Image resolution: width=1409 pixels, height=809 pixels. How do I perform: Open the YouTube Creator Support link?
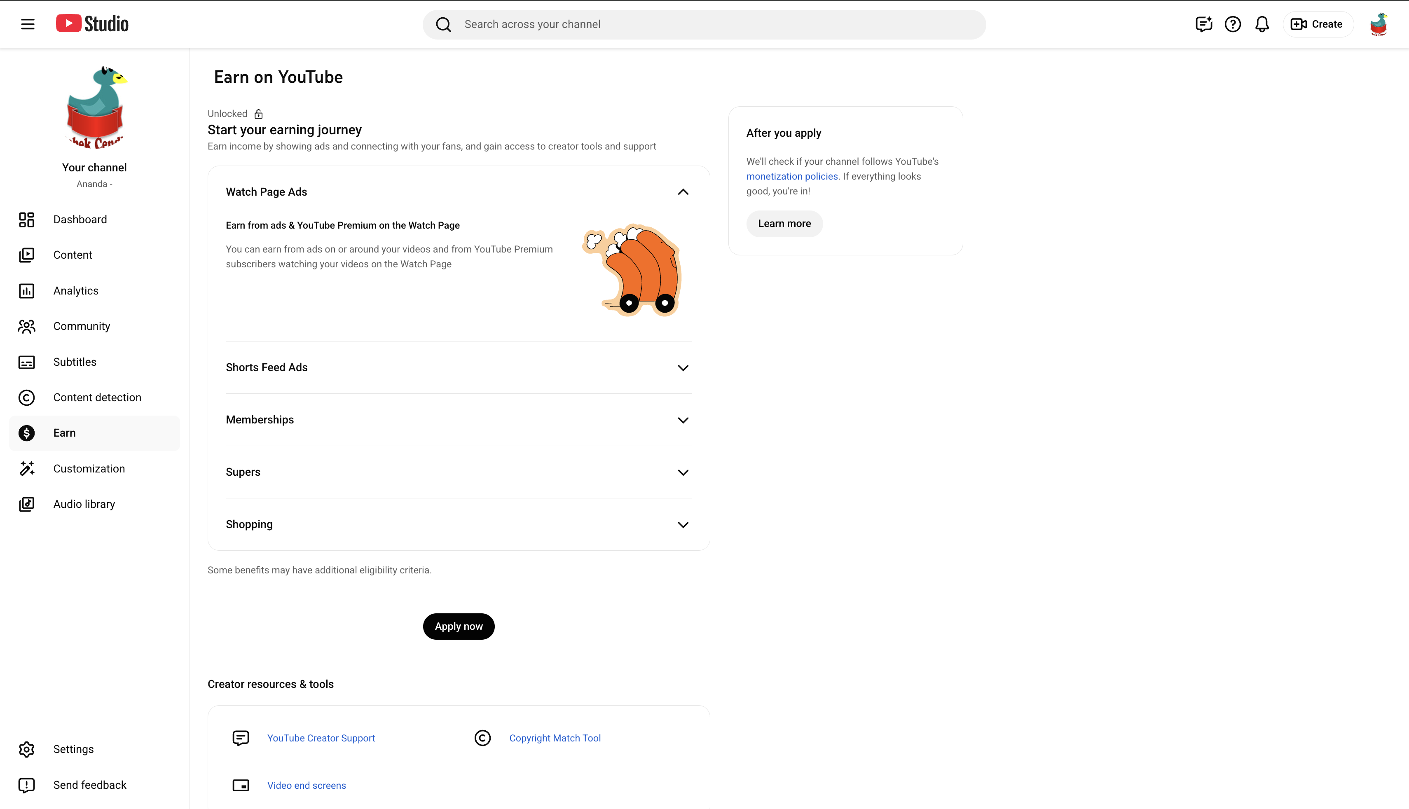coord(321,739)
